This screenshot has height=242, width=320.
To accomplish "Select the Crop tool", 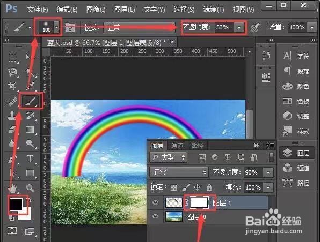I will 12,86.
